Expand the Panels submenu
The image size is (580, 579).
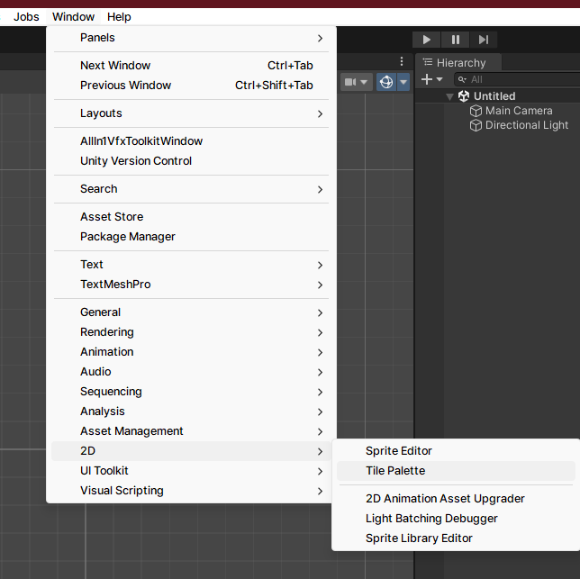coord(191,38)
